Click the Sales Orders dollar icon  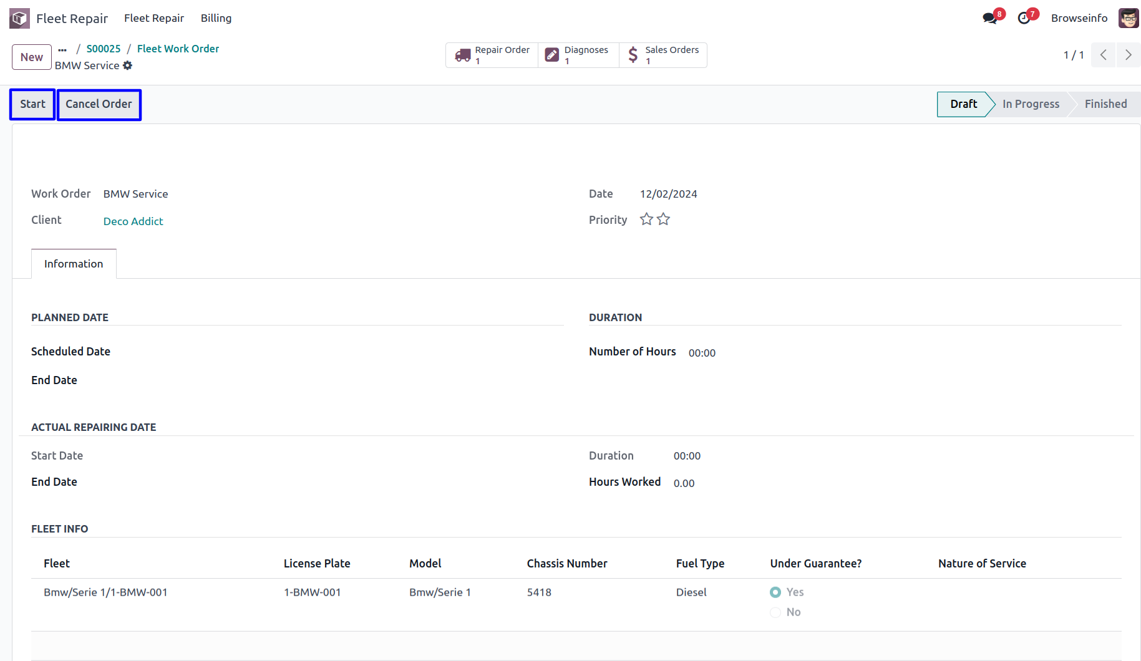pos(633,55)
